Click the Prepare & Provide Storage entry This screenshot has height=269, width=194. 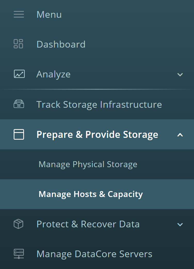97,134
